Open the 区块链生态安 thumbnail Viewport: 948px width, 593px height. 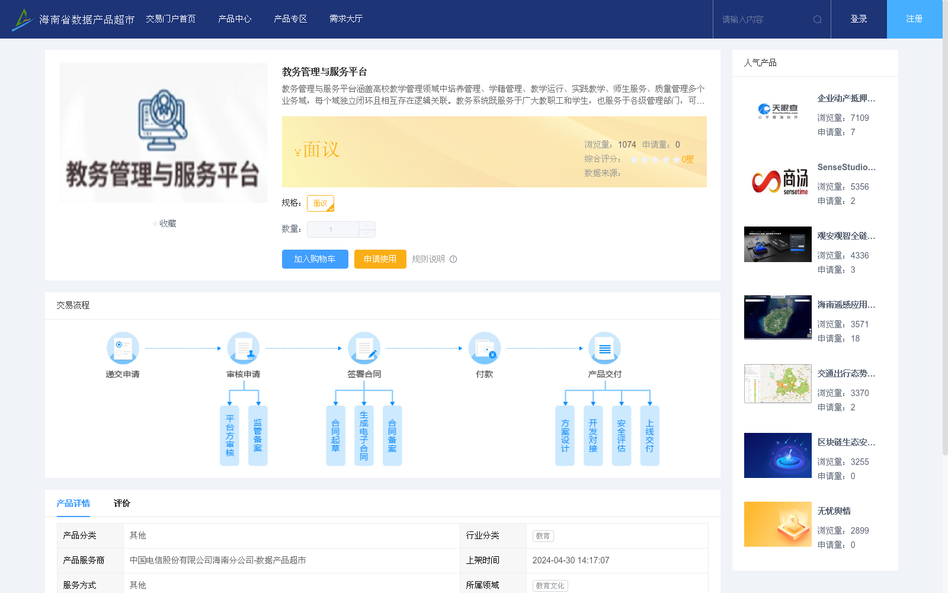778,455
